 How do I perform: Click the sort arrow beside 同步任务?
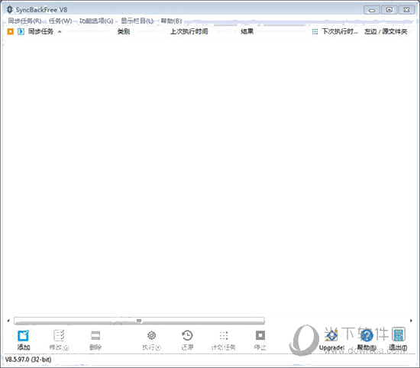click(60, 31)
